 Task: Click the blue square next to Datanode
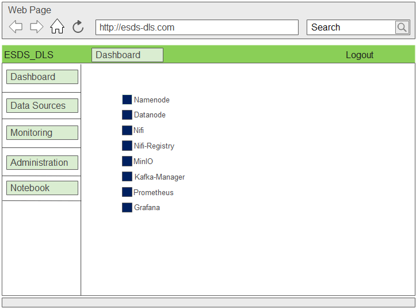[x=127, y=115]
